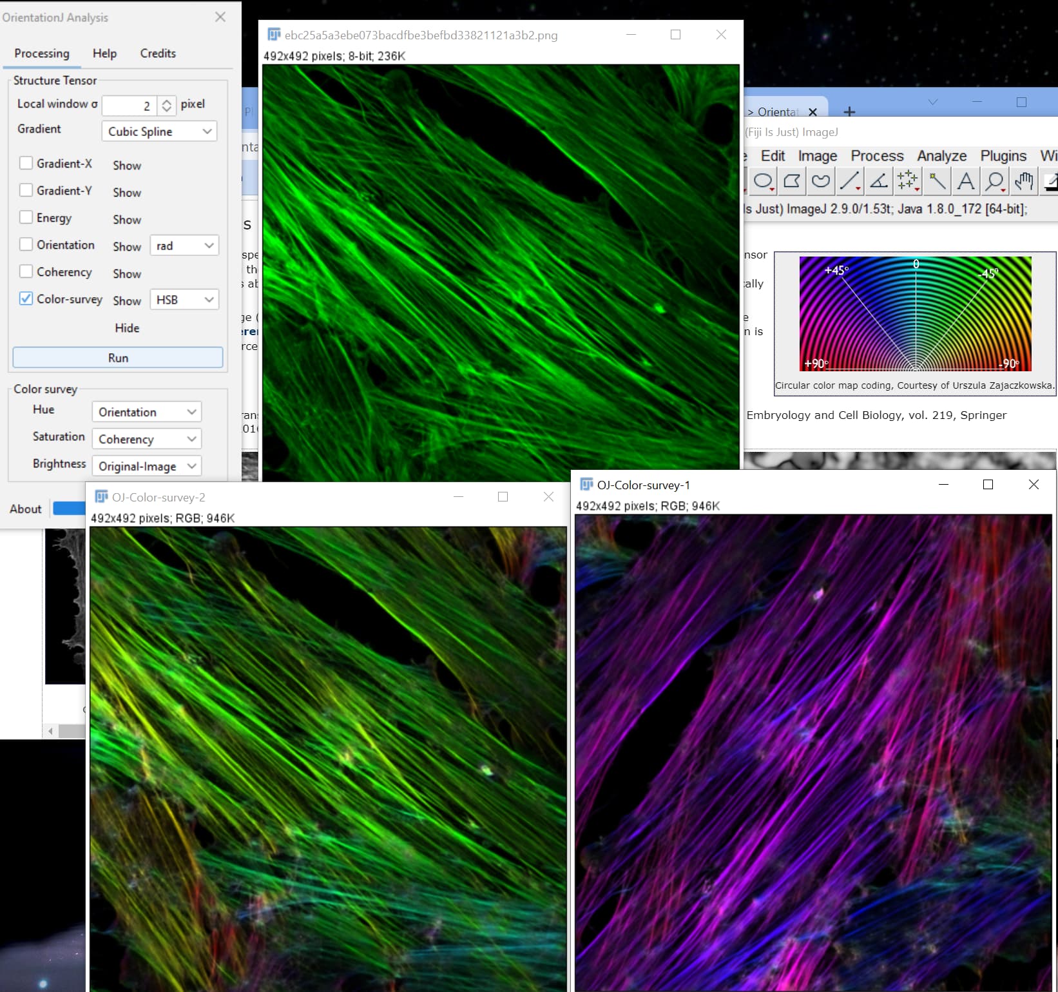Select the Polygon selection tool
This screenshot has width=1058, height=992.
point(792,181)
